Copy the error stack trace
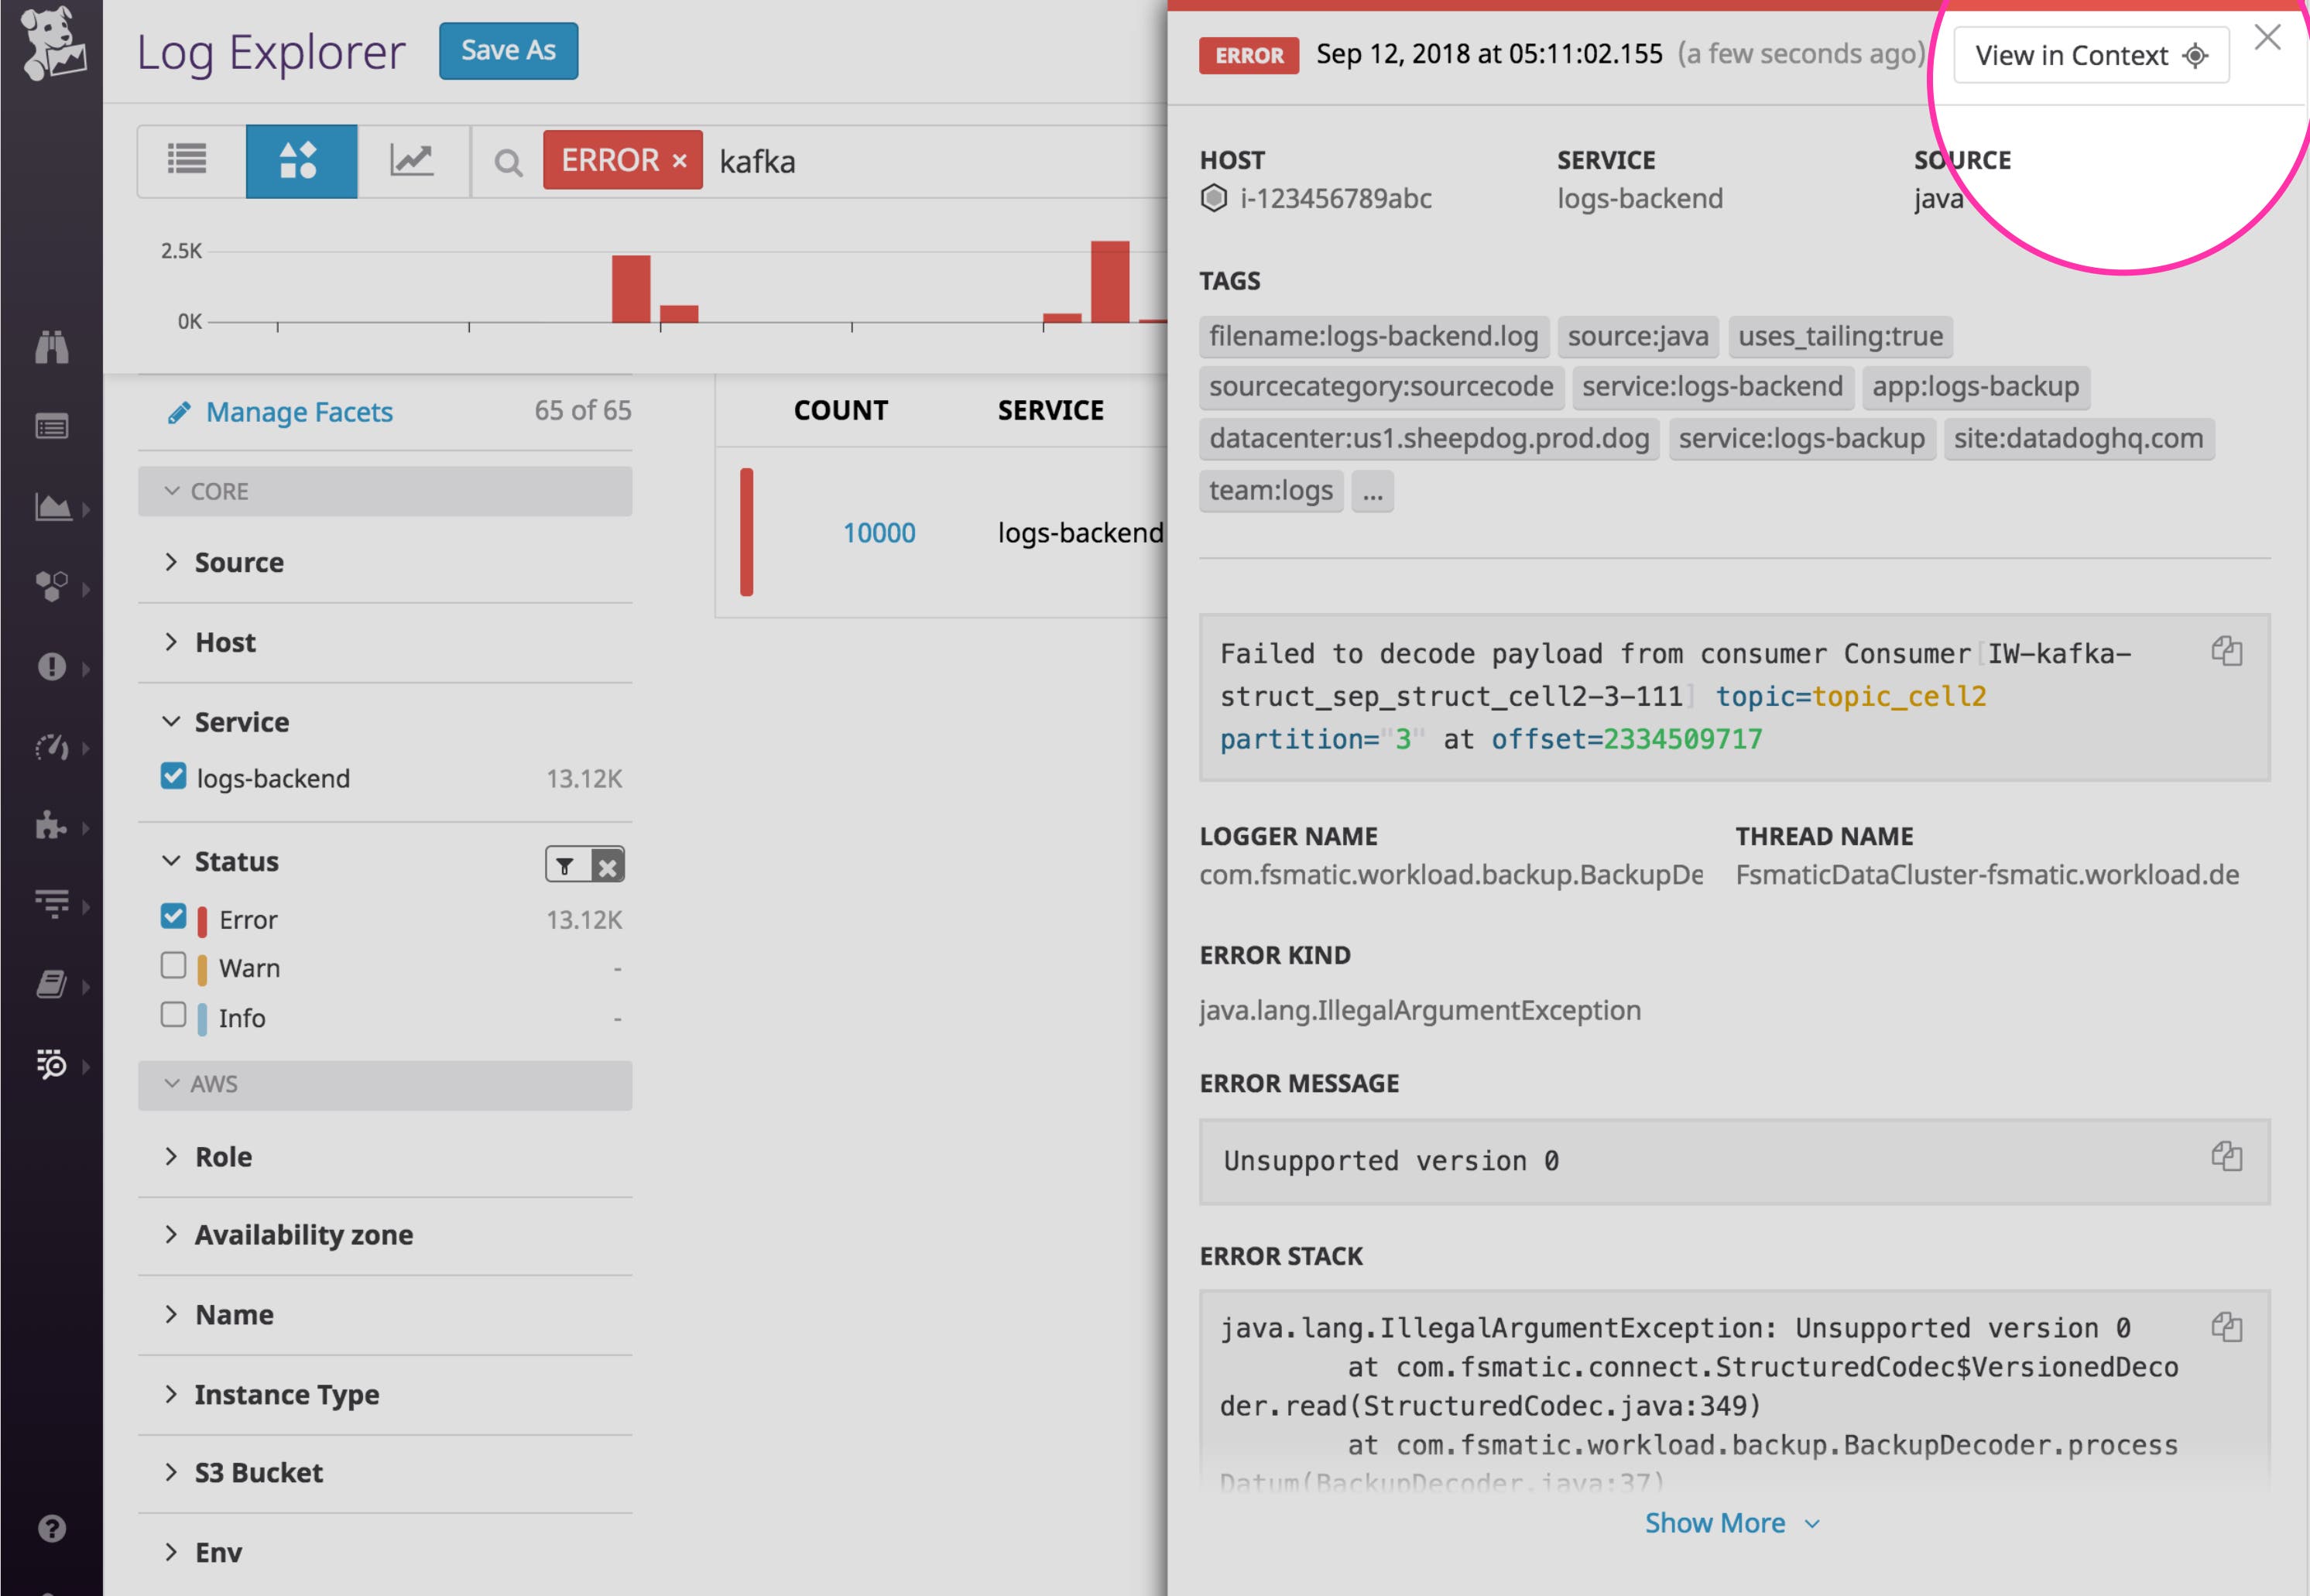The image size is (2310, 1596). pyautogui.click(x=2228, y=1329)
